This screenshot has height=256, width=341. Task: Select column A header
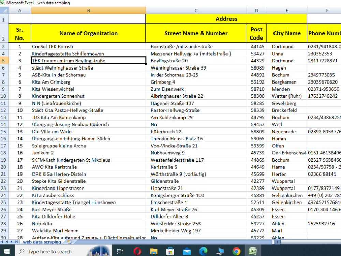coord(20,11)
